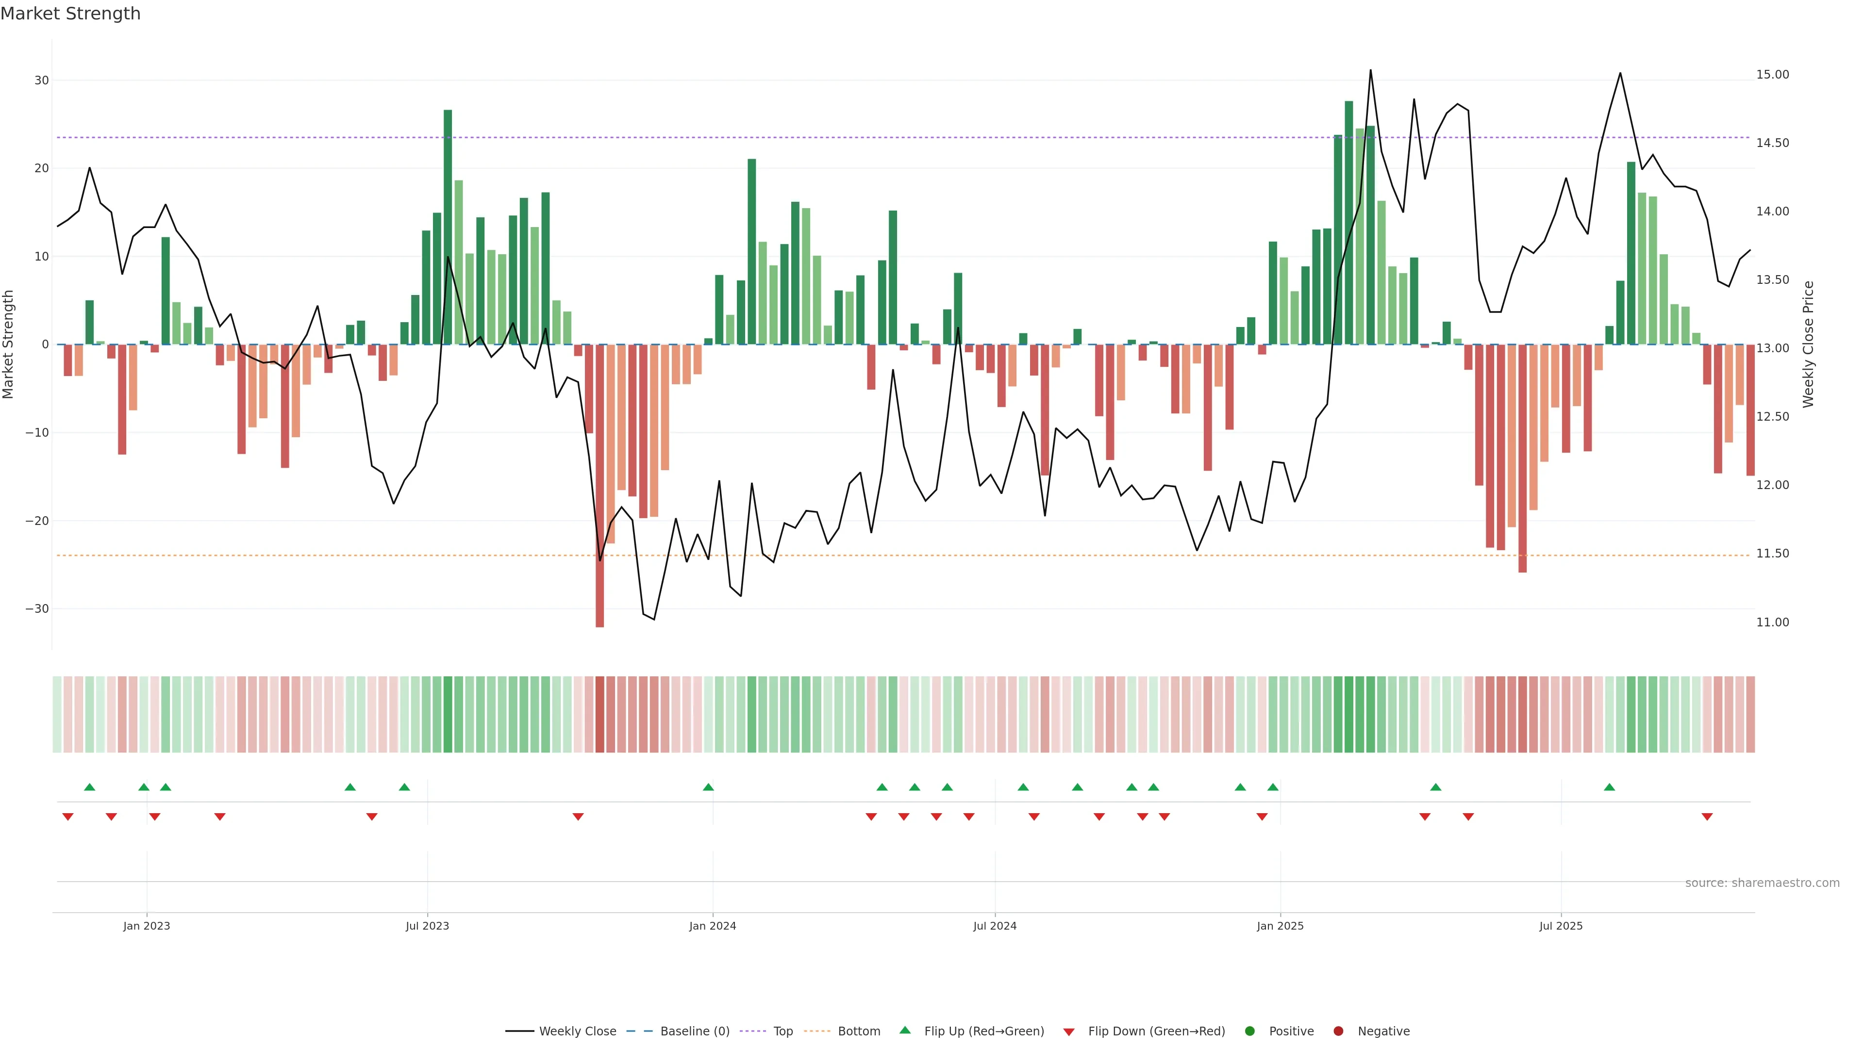Click the darkest green heatmap strip cell

1349,715
